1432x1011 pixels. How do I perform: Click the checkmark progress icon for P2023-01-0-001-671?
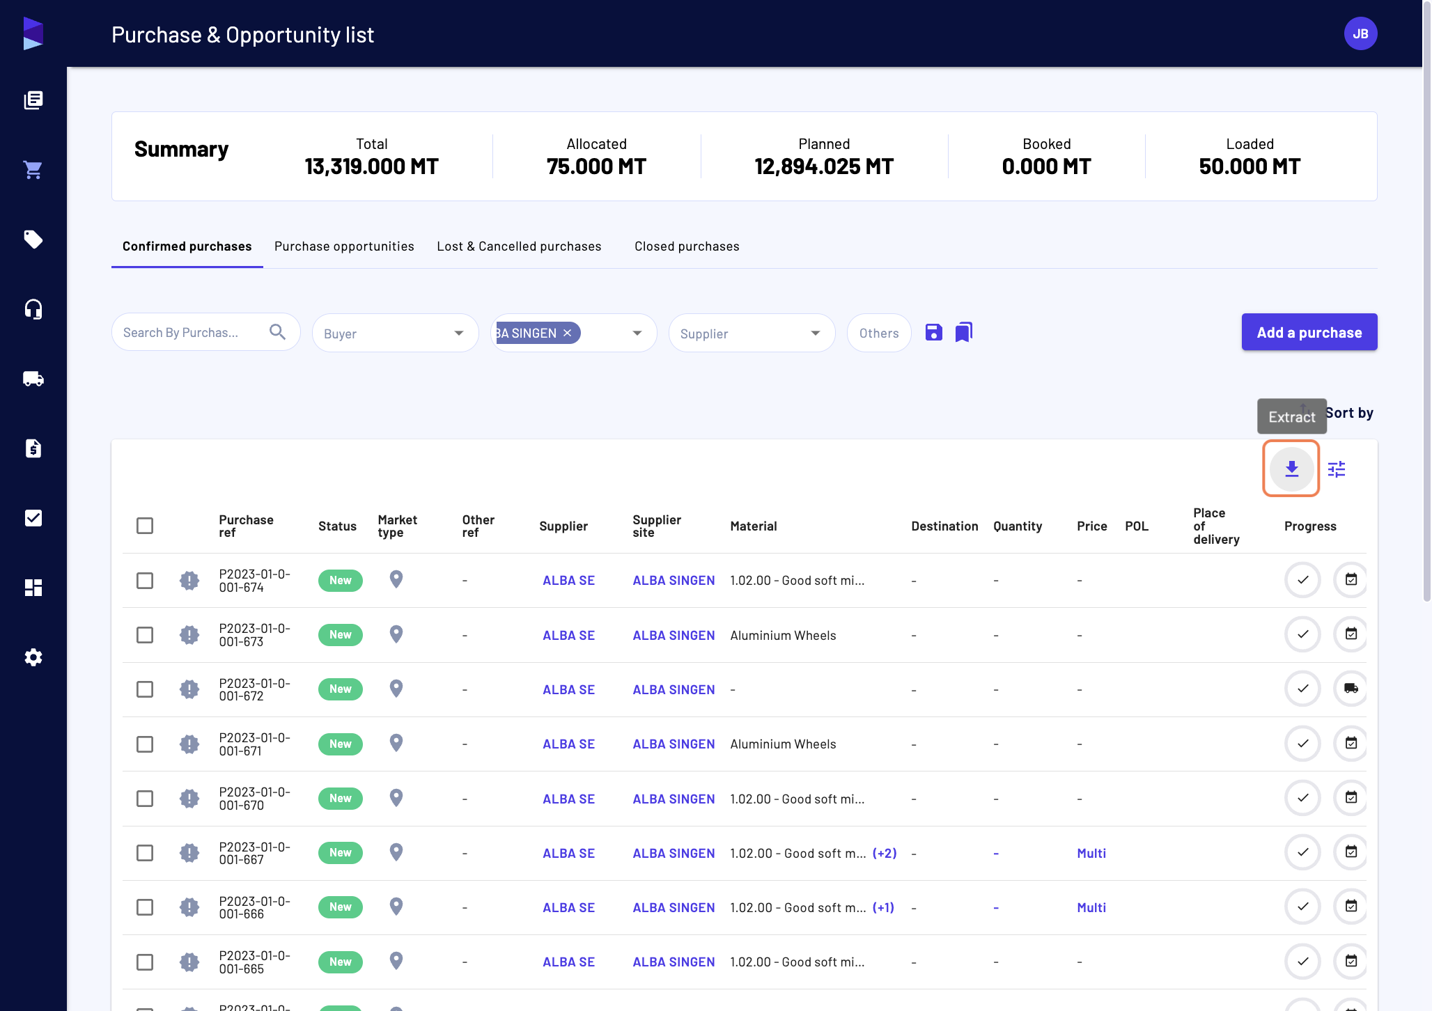(x=1302, y=744)
